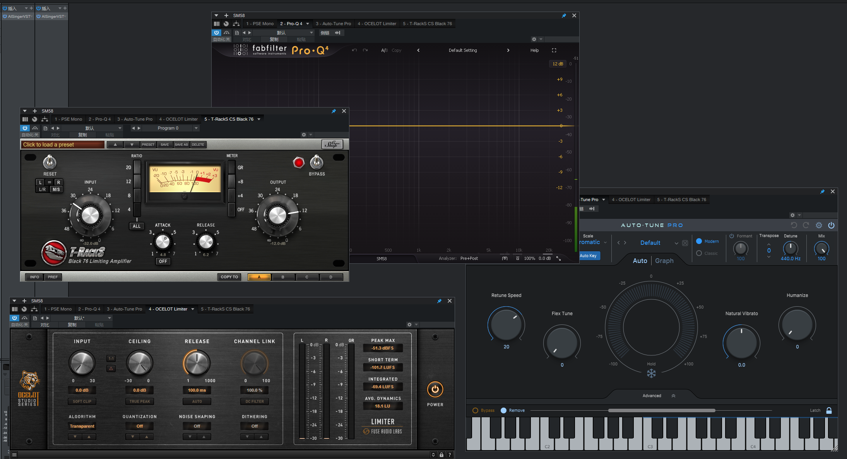Click Pro-Q 4 full screen icon

click(554, 50)
